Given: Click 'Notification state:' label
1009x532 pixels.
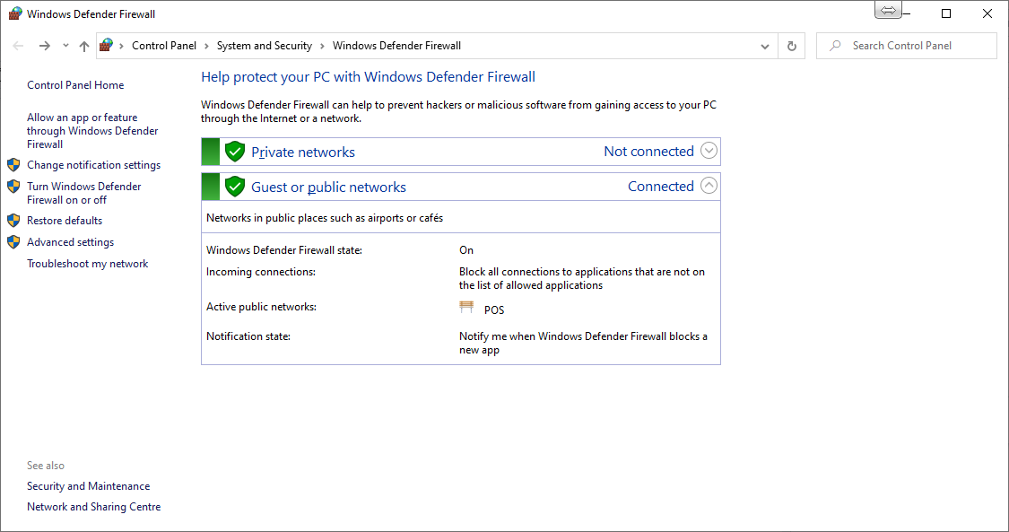Looking at the screenshot, I should point(248,336).
